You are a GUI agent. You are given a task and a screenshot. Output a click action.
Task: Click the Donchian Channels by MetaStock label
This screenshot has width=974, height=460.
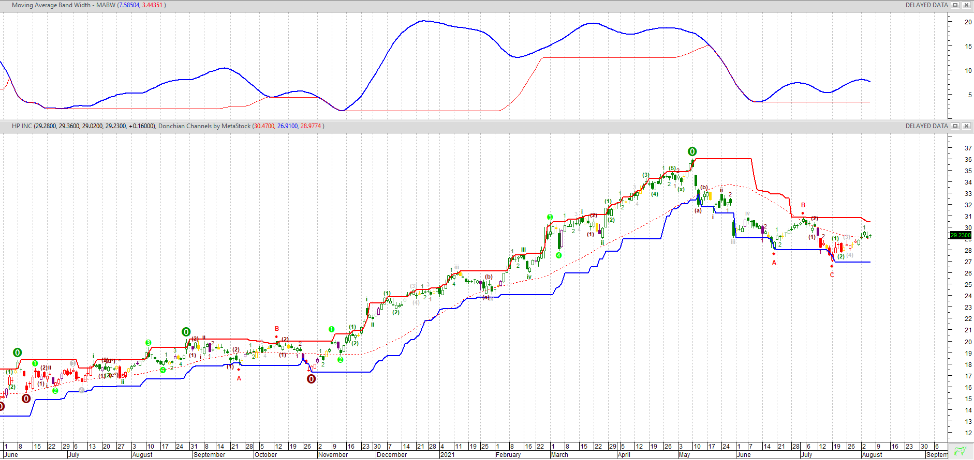(x=204, y=126)
